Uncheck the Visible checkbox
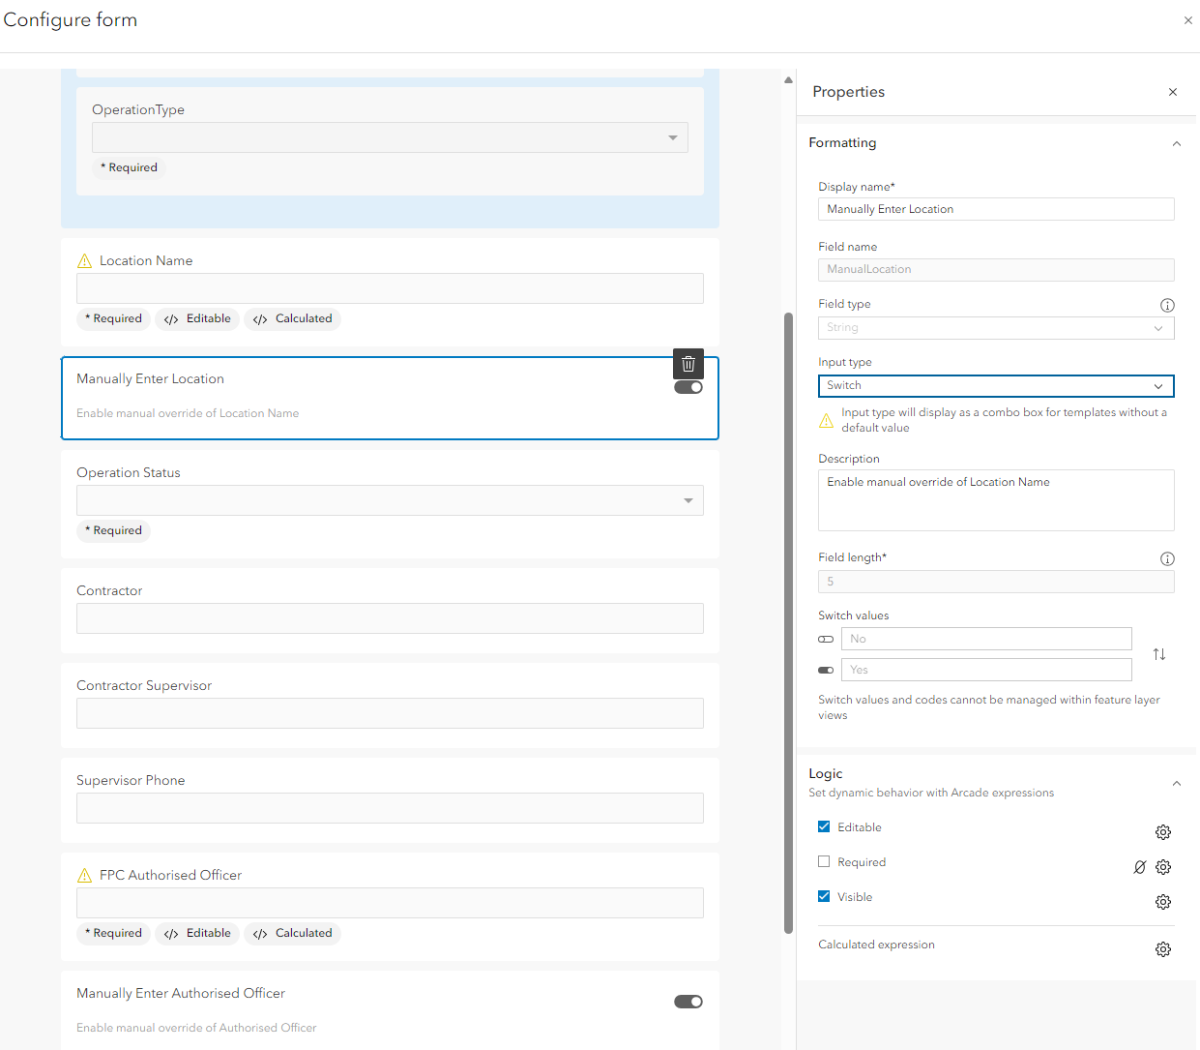Image resolution: width=1200 pixels, height=1050 pixels. [x=824, y=896]
